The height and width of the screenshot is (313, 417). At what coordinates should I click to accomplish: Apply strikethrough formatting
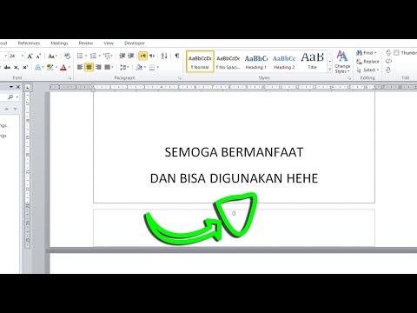(7, 68)
